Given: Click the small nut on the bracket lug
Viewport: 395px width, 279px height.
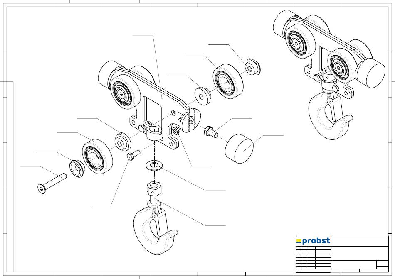Looking at the screenshot, I should (x=176, y=130).
